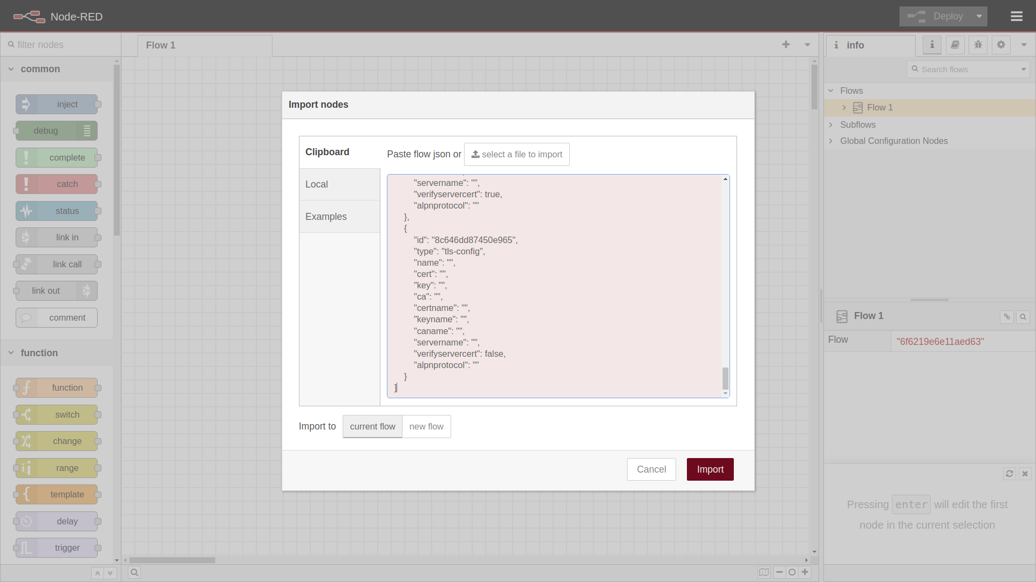Select the template node in palette
Screen dimensions: 1036x582
tap(57, 495)
